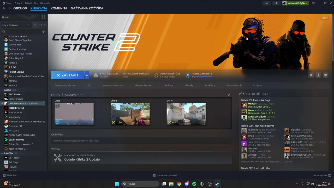The height and width of the screenshot is (188, 334).
Task: Open Rocket League in the library list
Action: click(x=16, y=72)
